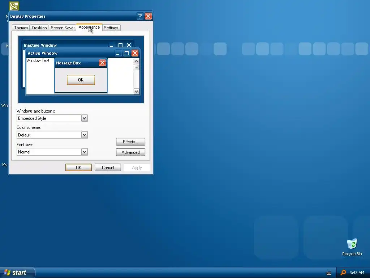The height and width of the screenshot is (278, 370).
Task: Open the Start menu
Action: [x=17, y=273]
